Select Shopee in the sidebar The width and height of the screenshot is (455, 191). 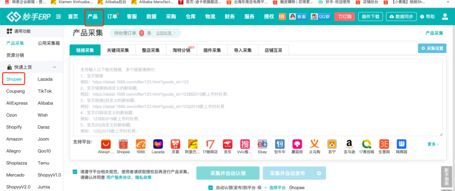click(x=14, y=79)
